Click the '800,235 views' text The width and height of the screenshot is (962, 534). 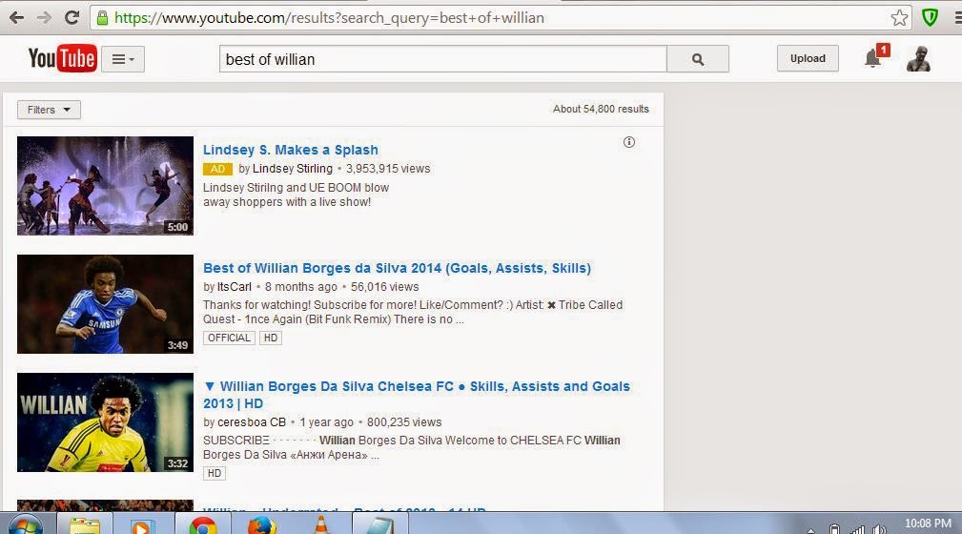coord(404,422)
